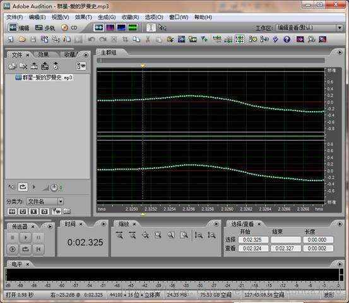The image size is (349, 303).
Task: Select the spectral frequency display icon
Action: pyautogui.click(x=110, y=28)
